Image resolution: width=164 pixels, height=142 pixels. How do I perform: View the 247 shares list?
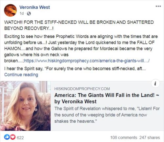150,137
